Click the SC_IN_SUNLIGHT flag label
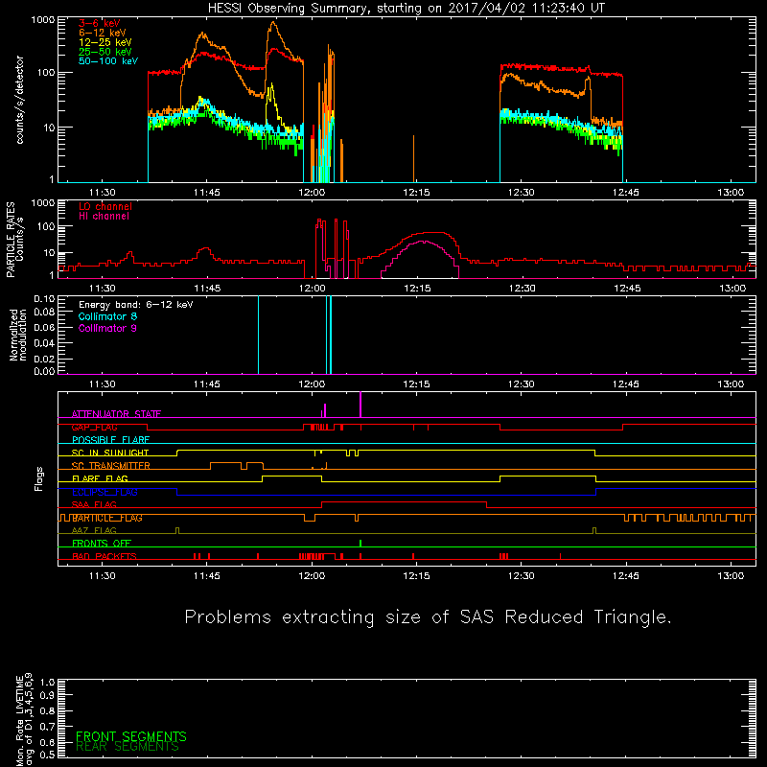767x767 pixels. pyautogui.click(x=110, y=453)
